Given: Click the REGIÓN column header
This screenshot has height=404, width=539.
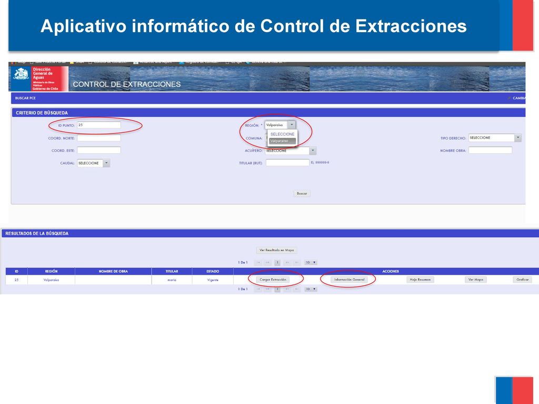Looking at the screenshot, I should [x=51, y=271].
